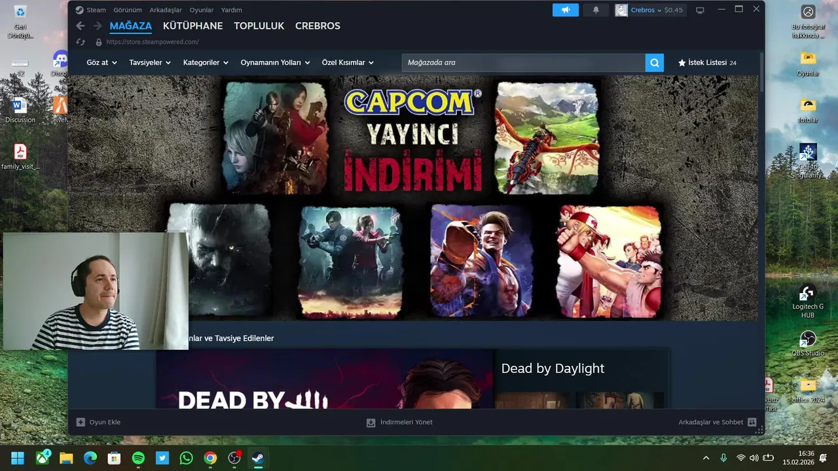Expand the Kategoriler dropdown
The height and width of the screenshot is (471, 838).
point(206,63)
